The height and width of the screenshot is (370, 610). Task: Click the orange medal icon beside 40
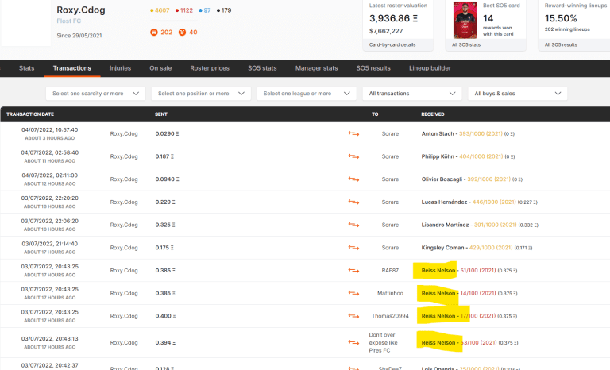182,33
